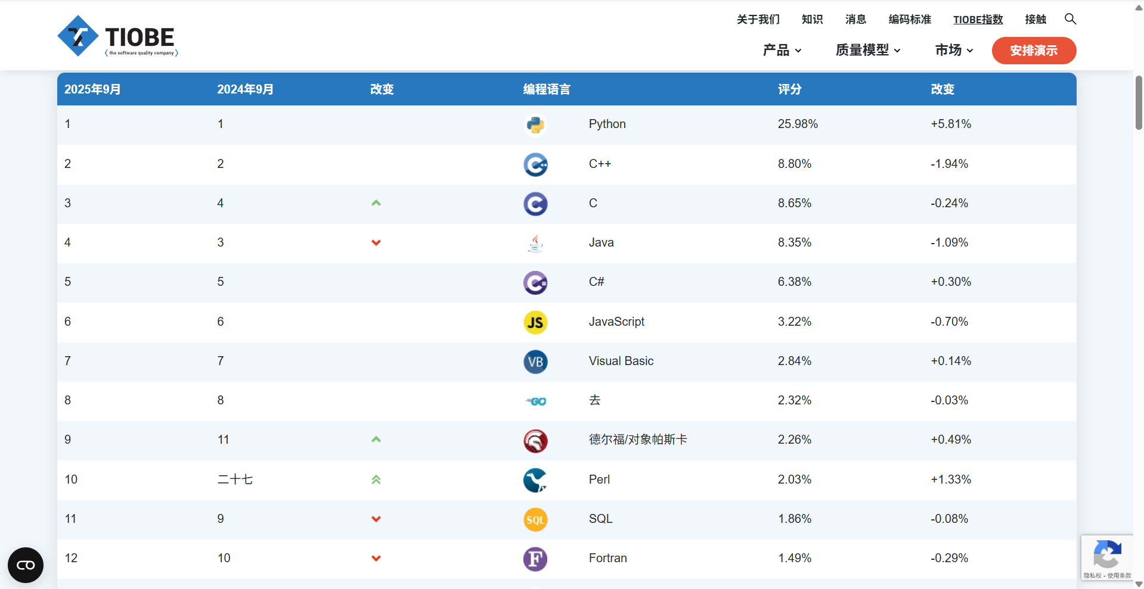Expand the 产品 dropdown menu
This screenshot has width=1144, height=589.
coord(782,50)
